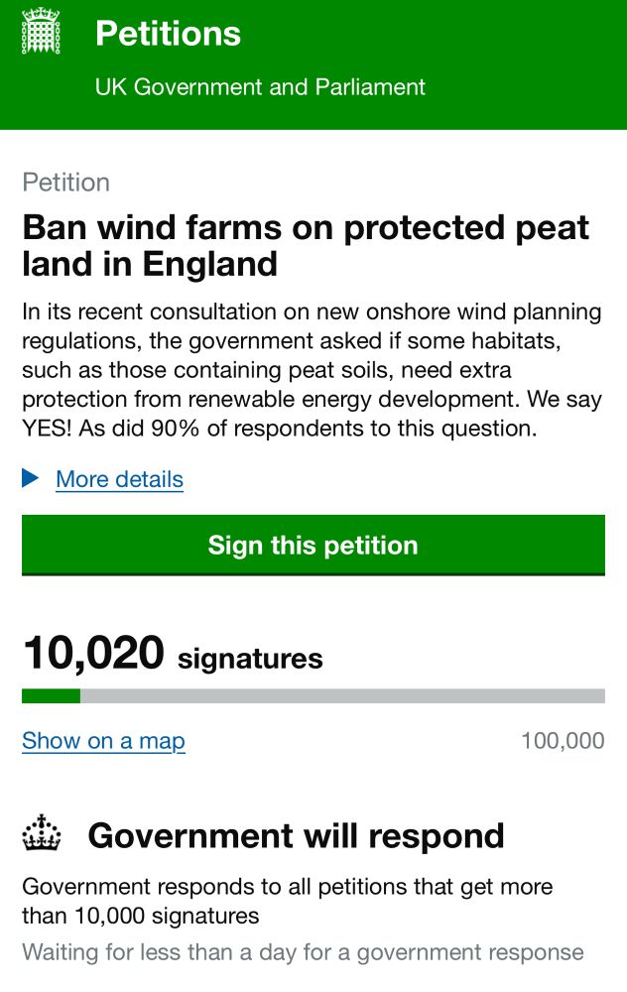
Task: Click the word signatures beside the count
Action: 251,659
